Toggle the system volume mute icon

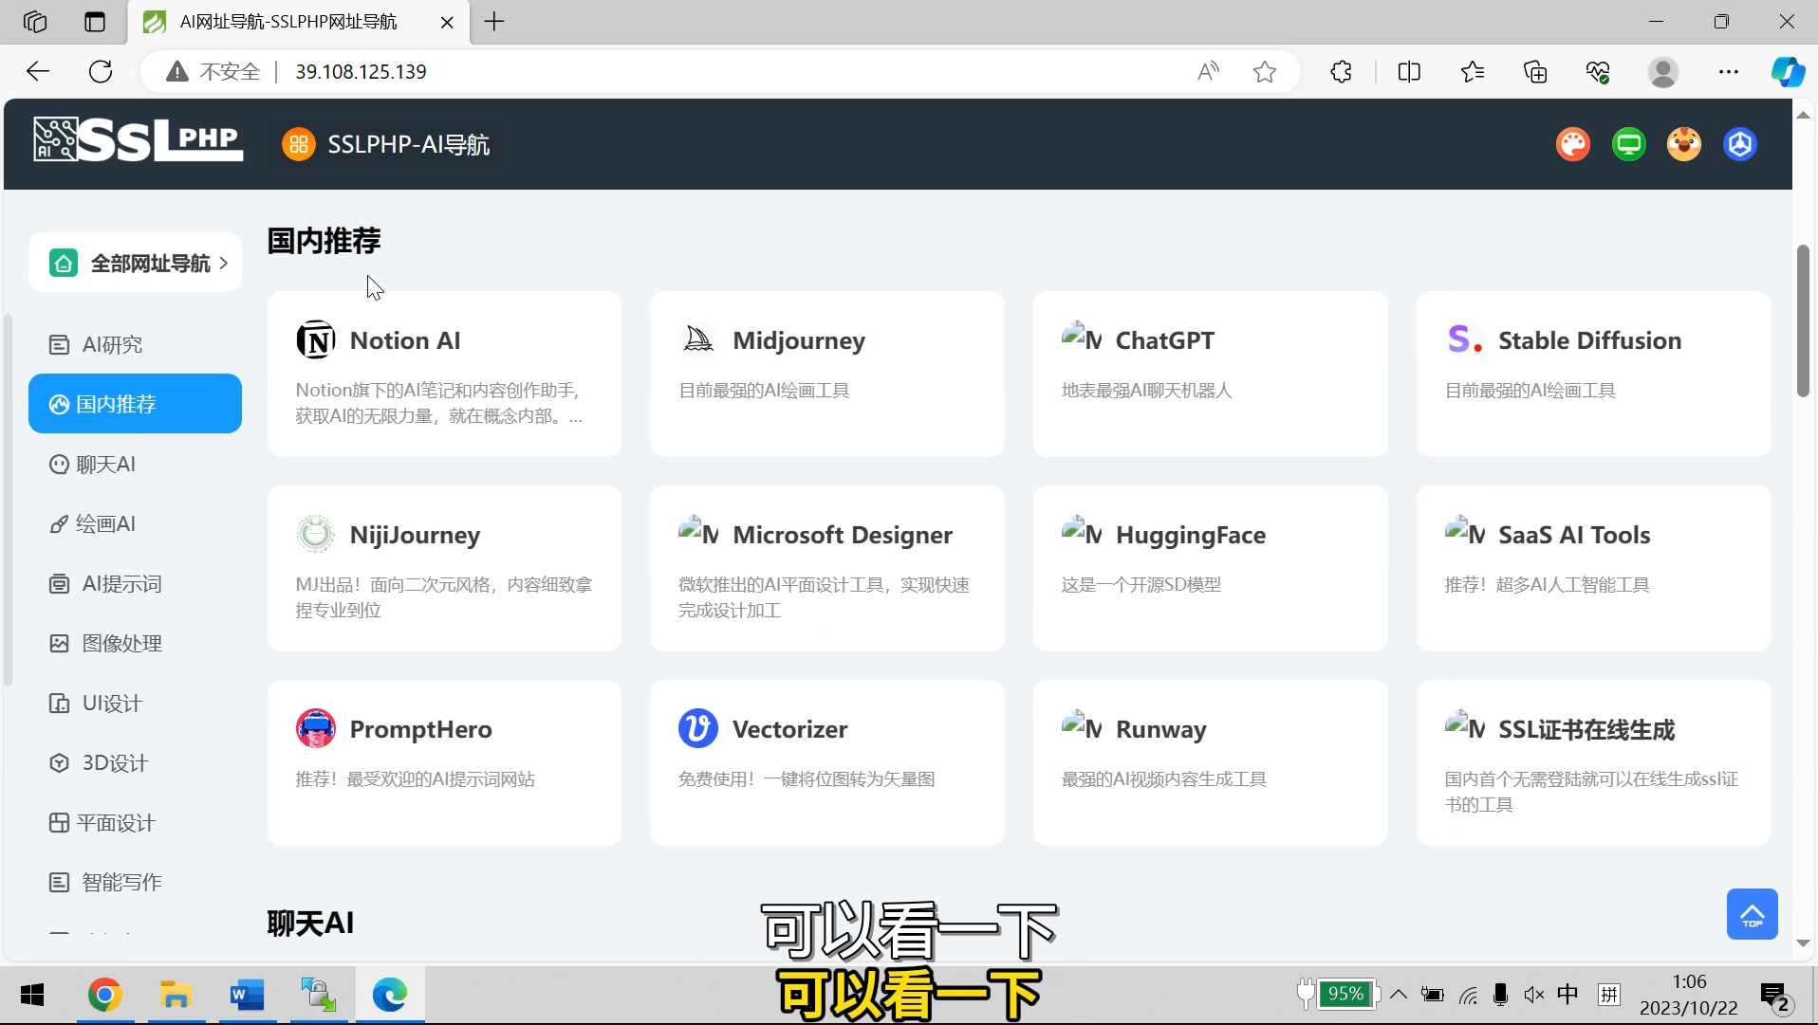[1533, 994]
